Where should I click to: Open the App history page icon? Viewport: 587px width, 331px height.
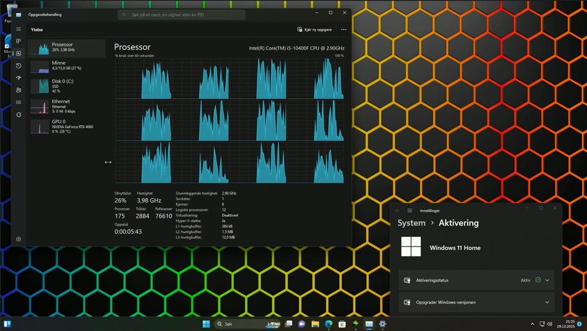[18, 65]
